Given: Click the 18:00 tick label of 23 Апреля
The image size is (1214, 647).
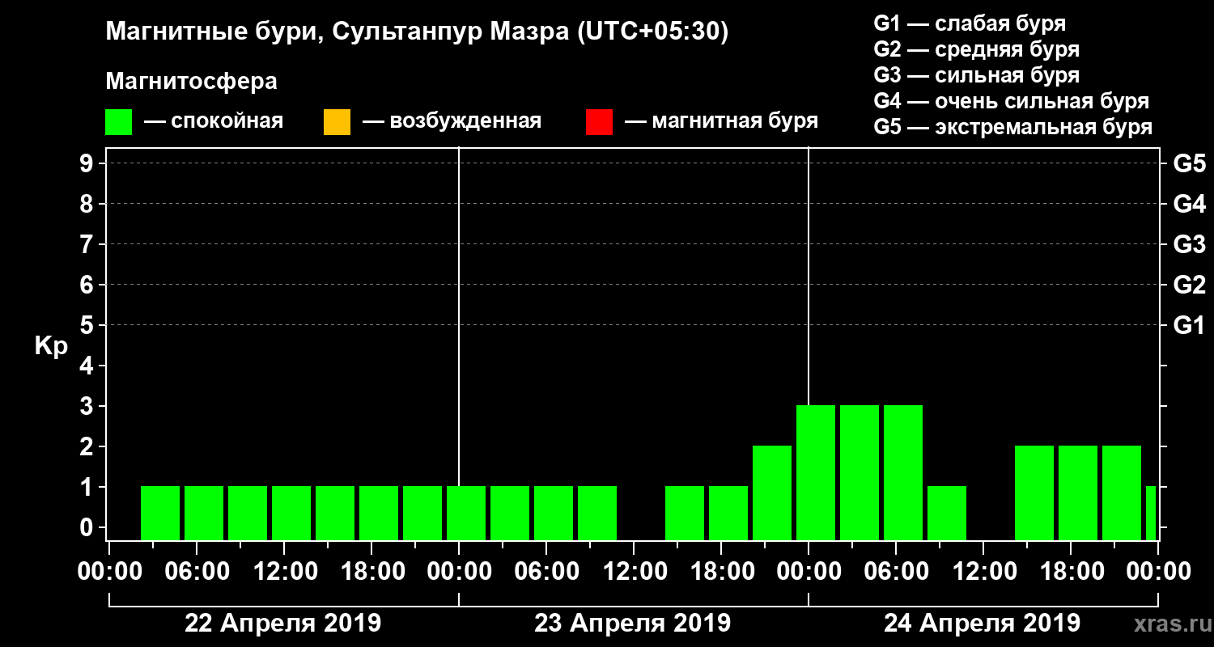Looking at the screenshot, I should click(x=721, y=572).
